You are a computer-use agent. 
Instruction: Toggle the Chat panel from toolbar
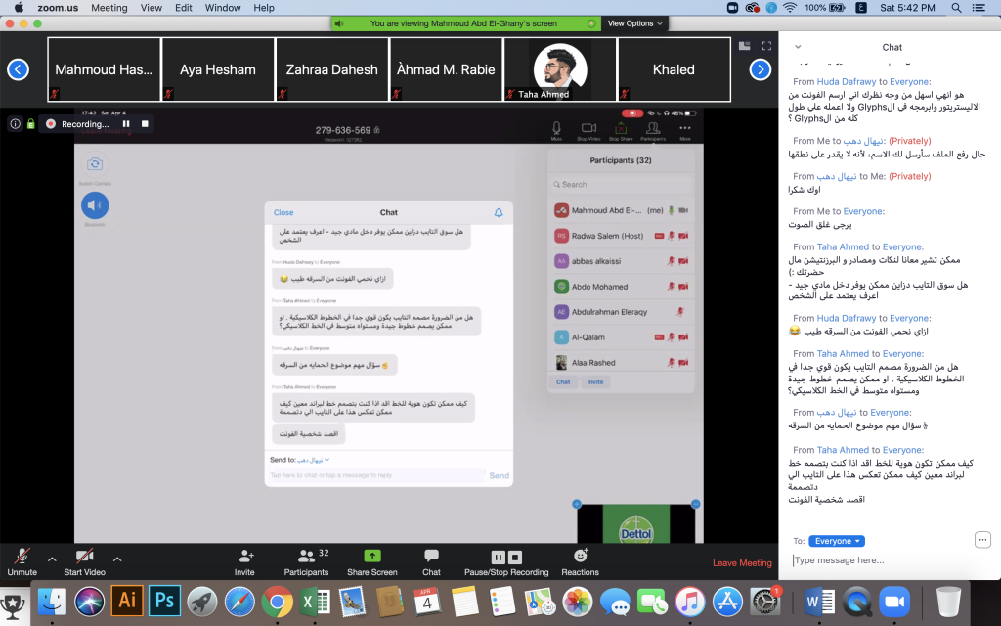coord(431,561)
